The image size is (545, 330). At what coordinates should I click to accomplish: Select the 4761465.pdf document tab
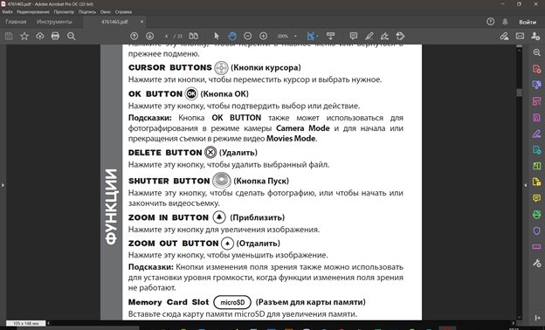(x=114, y=22)
